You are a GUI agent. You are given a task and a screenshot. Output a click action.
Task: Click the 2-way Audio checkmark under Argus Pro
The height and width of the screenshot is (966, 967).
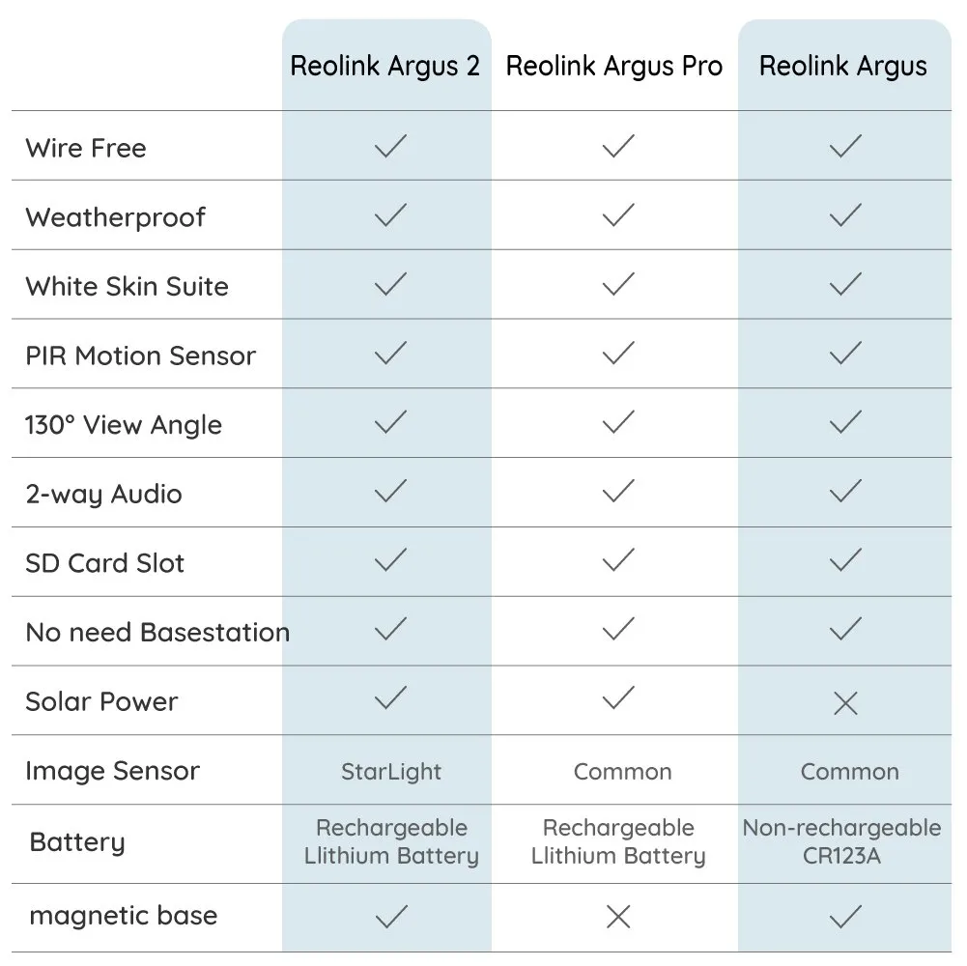(x=618, y=492)
